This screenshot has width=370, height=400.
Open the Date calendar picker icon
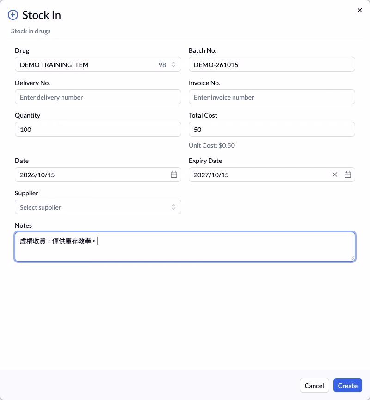tap(174, 175)
